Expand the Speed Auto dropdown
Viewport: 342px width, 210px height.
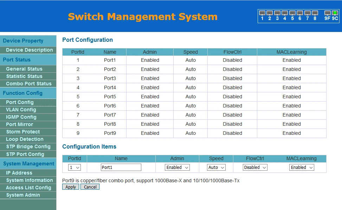pyautogui.click(x=216, y=168)
